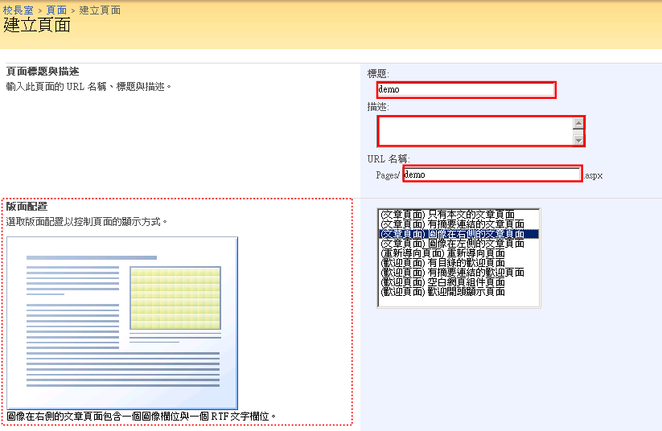Screen dimensions: 662x431
Task: Select (文章頁面) 只有本文的文章頁面 layout
Action: (459, 214)
